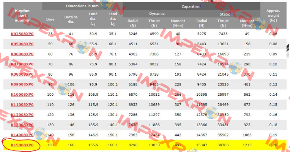290x152 pixels.
Task: Click static thrust value 21045
Action: click(223, 74)
